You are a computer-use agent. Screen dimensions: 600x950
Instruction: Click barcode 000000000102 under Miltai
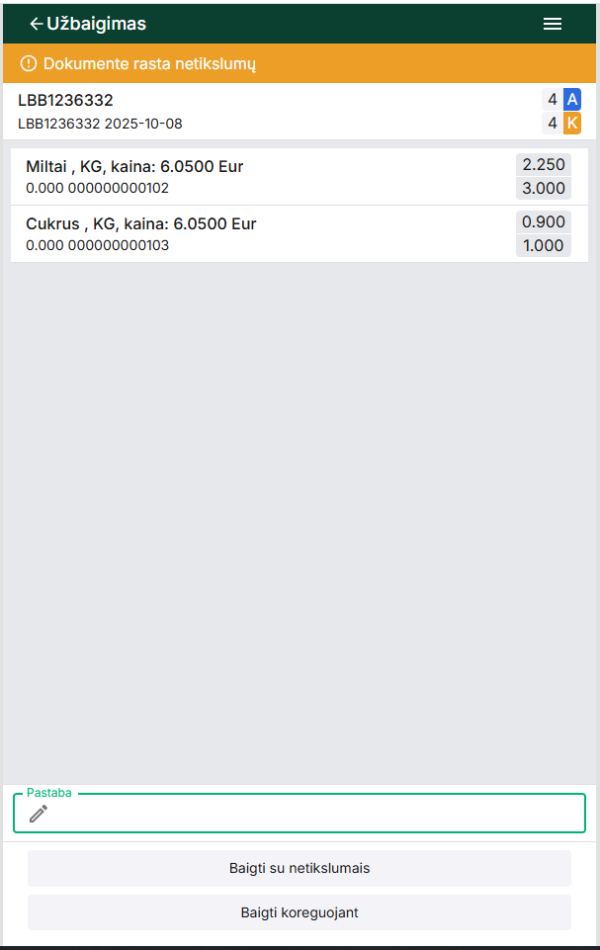click(118, 188)
